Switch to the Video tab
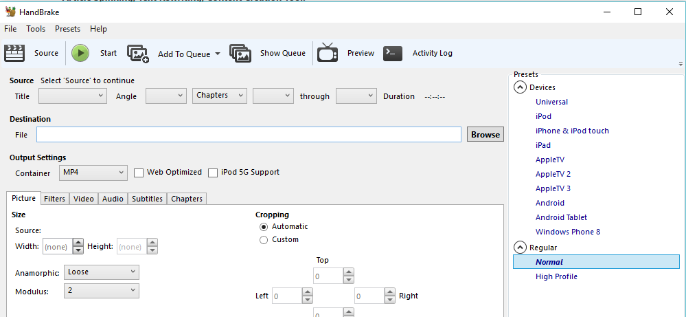The image size is (686, 317). coord(84,199)
